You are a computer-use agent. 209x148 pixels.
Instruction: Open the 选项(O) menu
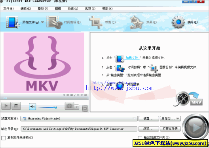click(x=90, y=9)
